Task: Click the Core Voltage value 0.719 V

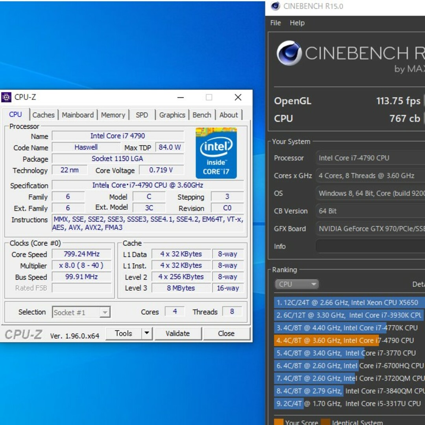Action: click(161, 170)
